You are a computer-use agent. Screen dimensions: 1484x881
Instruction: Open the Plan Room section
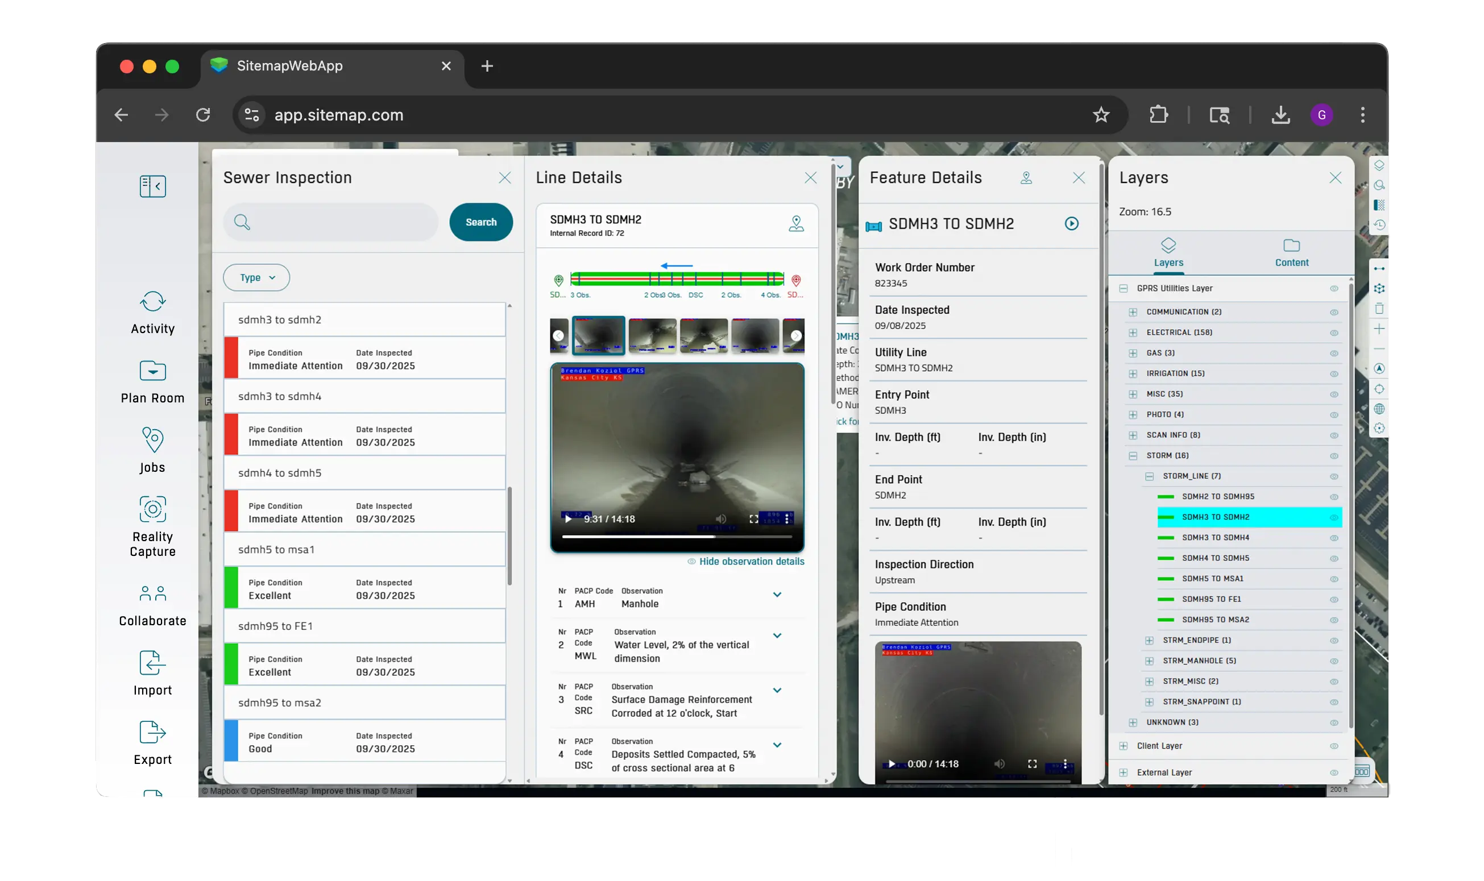tap(152, 371)
